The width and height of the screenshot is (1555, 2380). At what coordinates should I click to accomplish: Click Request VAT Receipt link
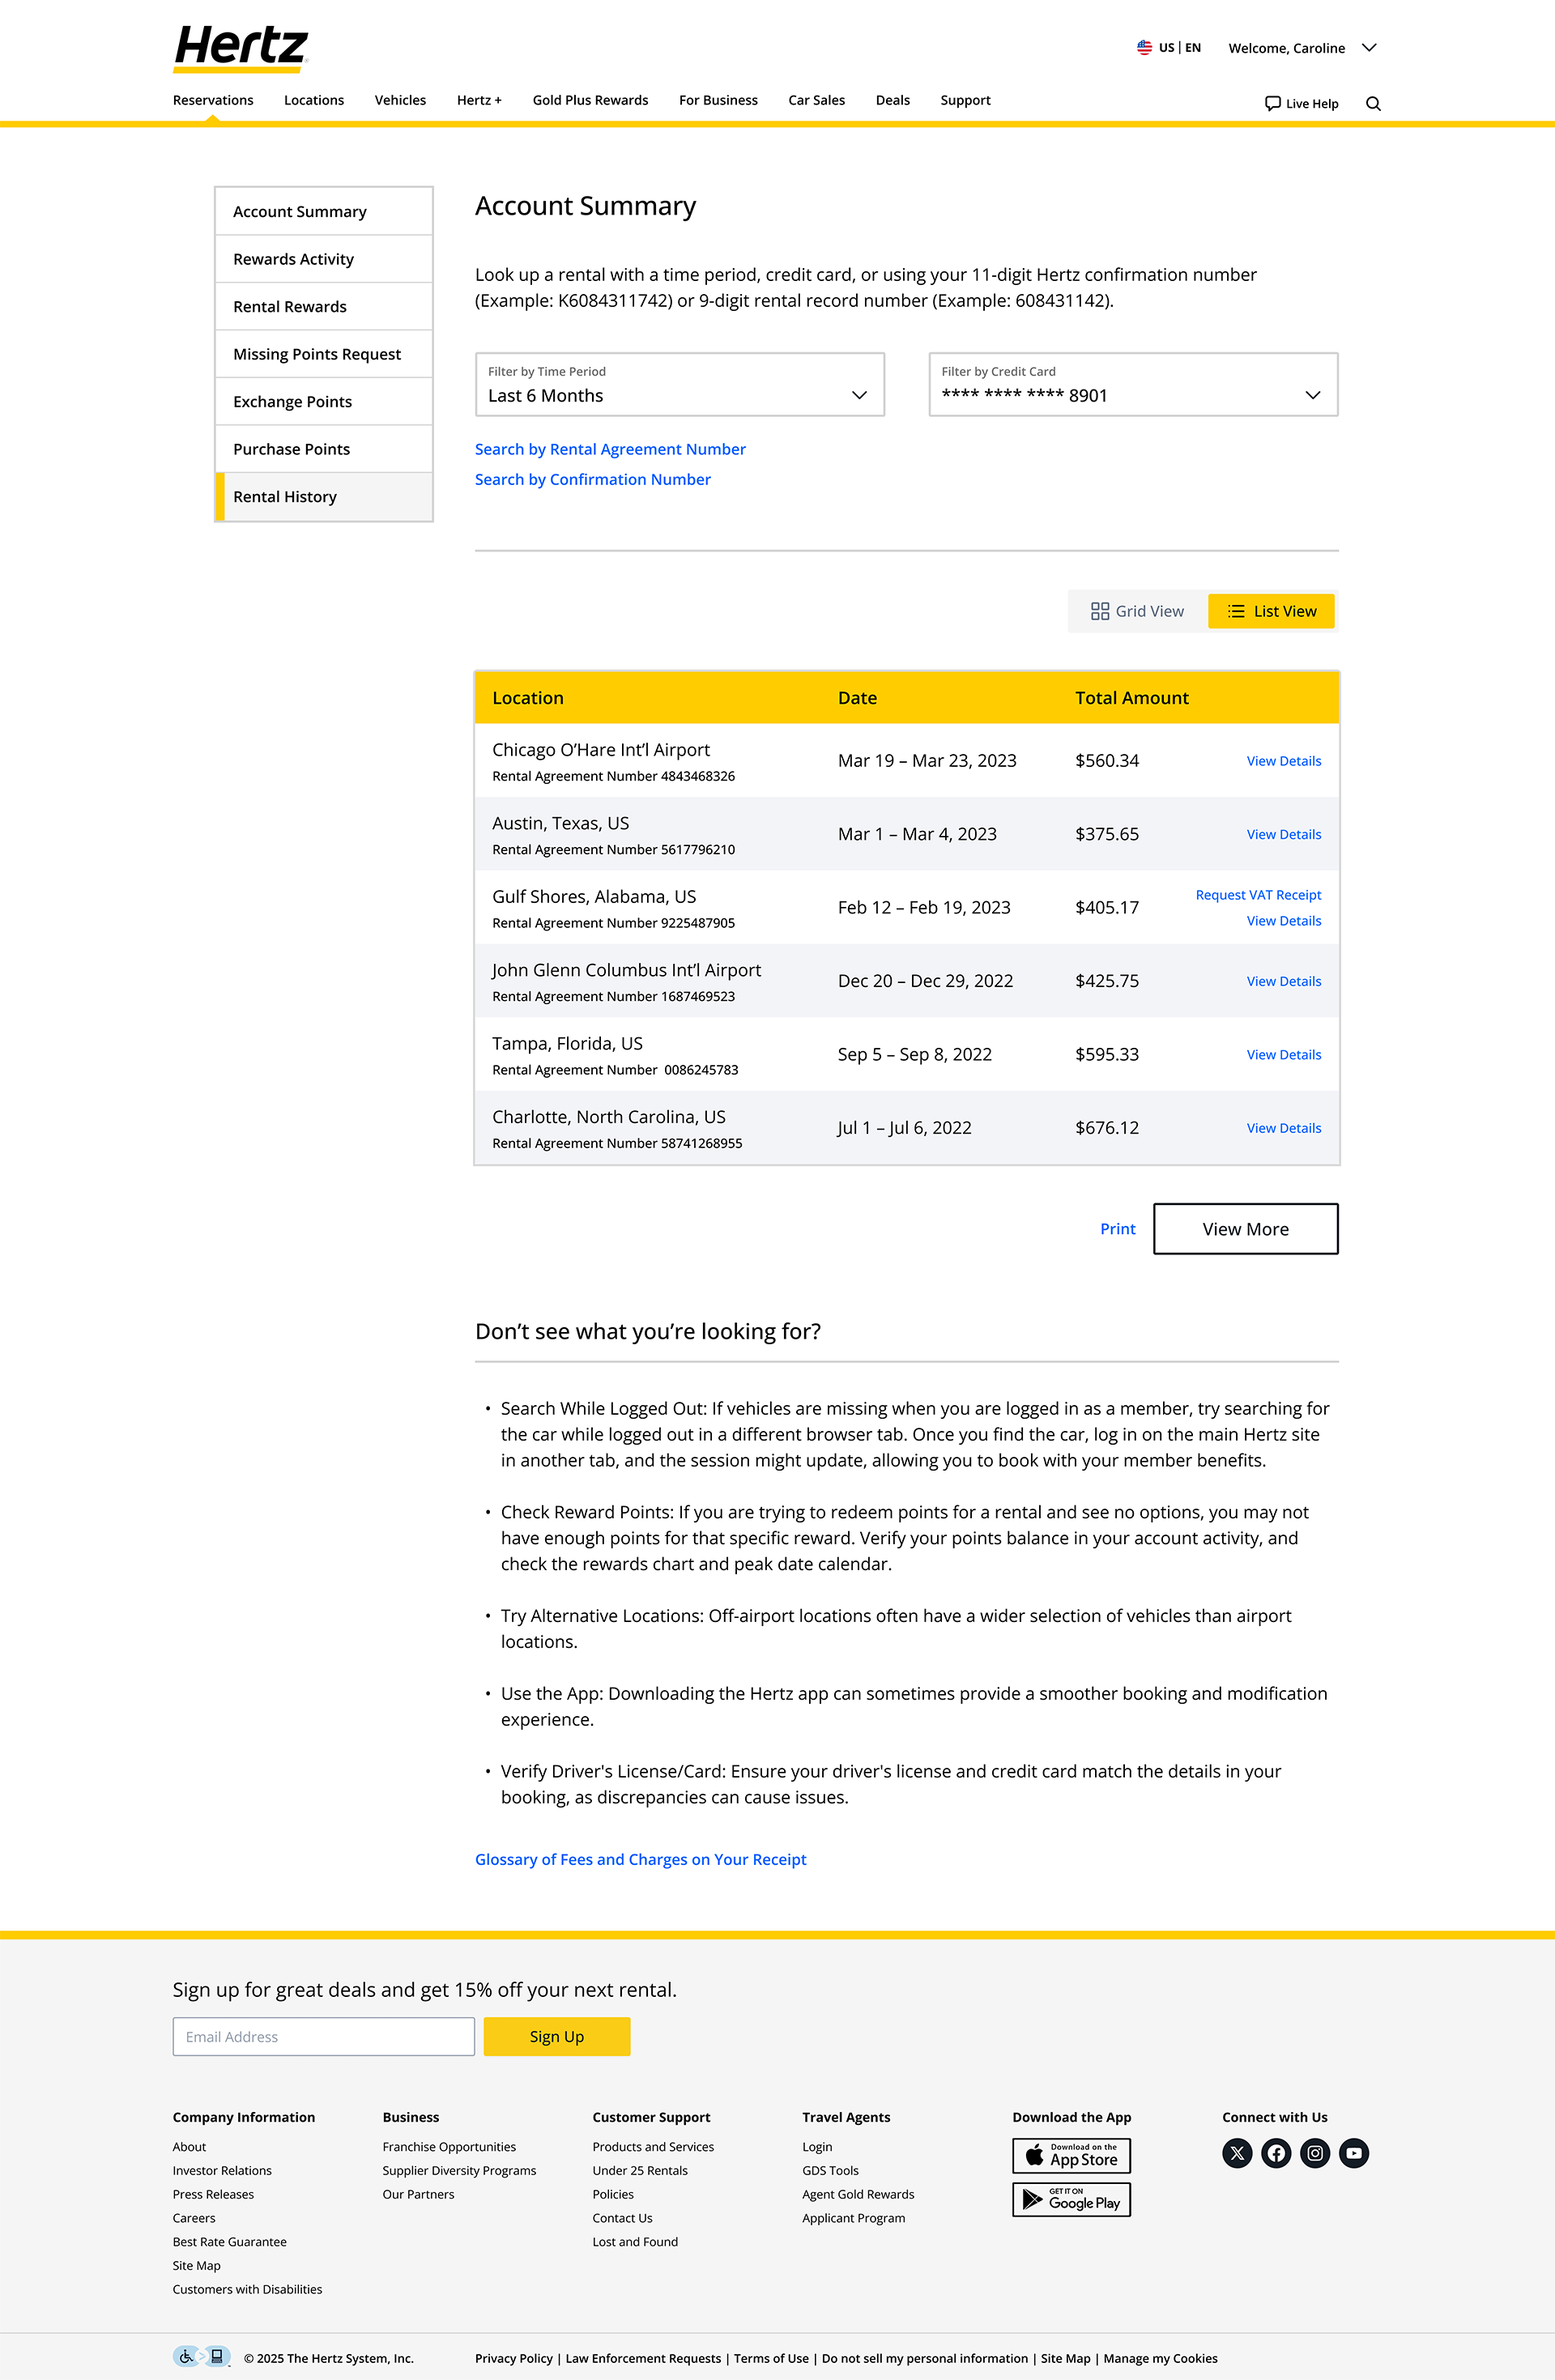click(x=1258, y=895)
